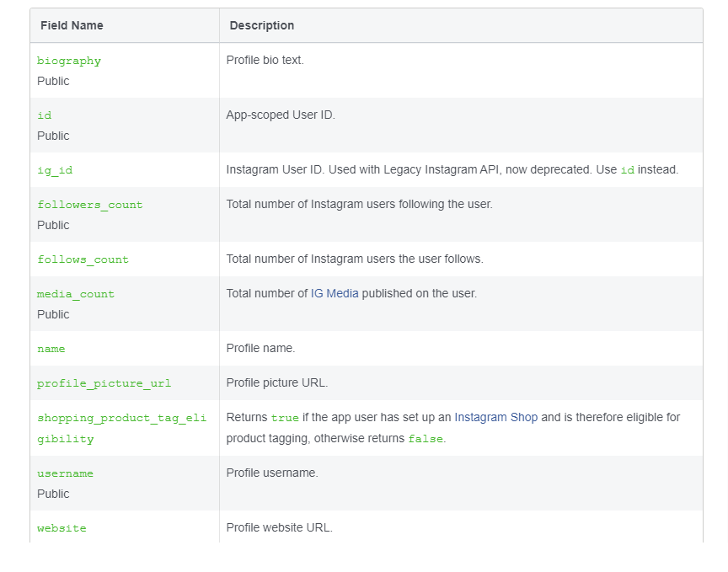
Task: Click the follows_count field name
Action: point(83,259)
